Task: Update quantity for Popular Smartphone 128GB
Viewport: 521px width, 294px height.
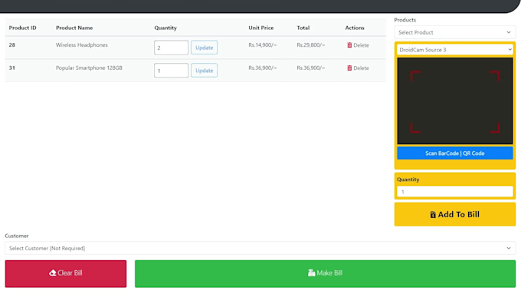Action: point(204,71)
